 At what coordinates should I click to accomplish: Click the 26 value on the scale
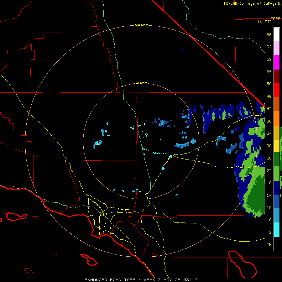[x=269, y=158]
